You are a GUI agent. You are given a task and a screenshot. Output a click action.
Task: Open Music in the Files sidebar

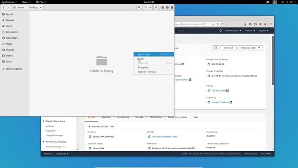[x=14, y=44]
